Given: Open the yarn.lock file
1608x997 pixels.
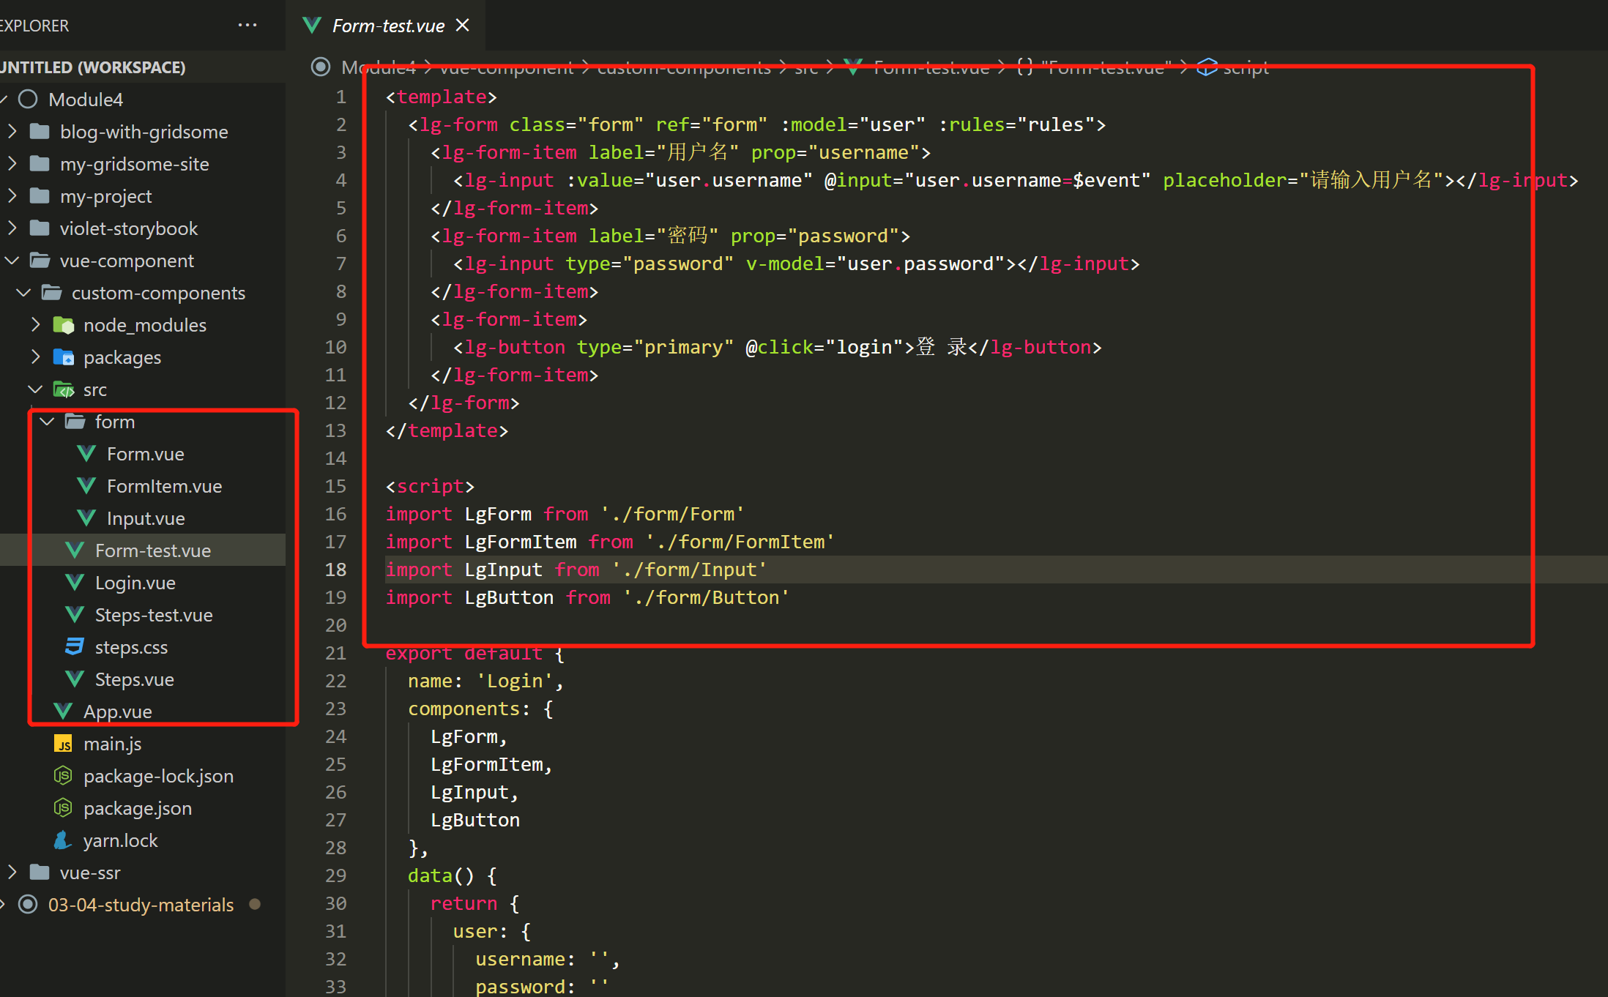Looking at the screenshot, I should coord(121,840).
